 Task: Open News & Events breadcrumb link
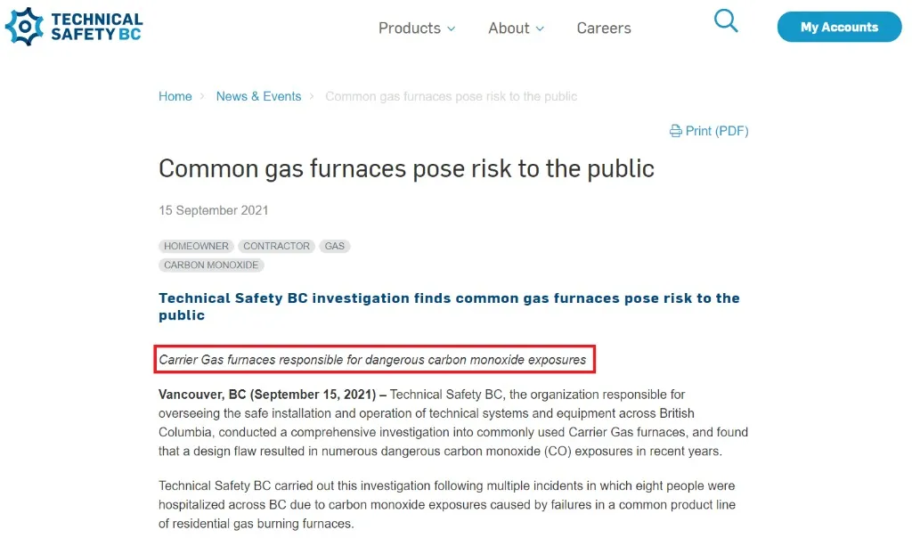tap(258, 96)
